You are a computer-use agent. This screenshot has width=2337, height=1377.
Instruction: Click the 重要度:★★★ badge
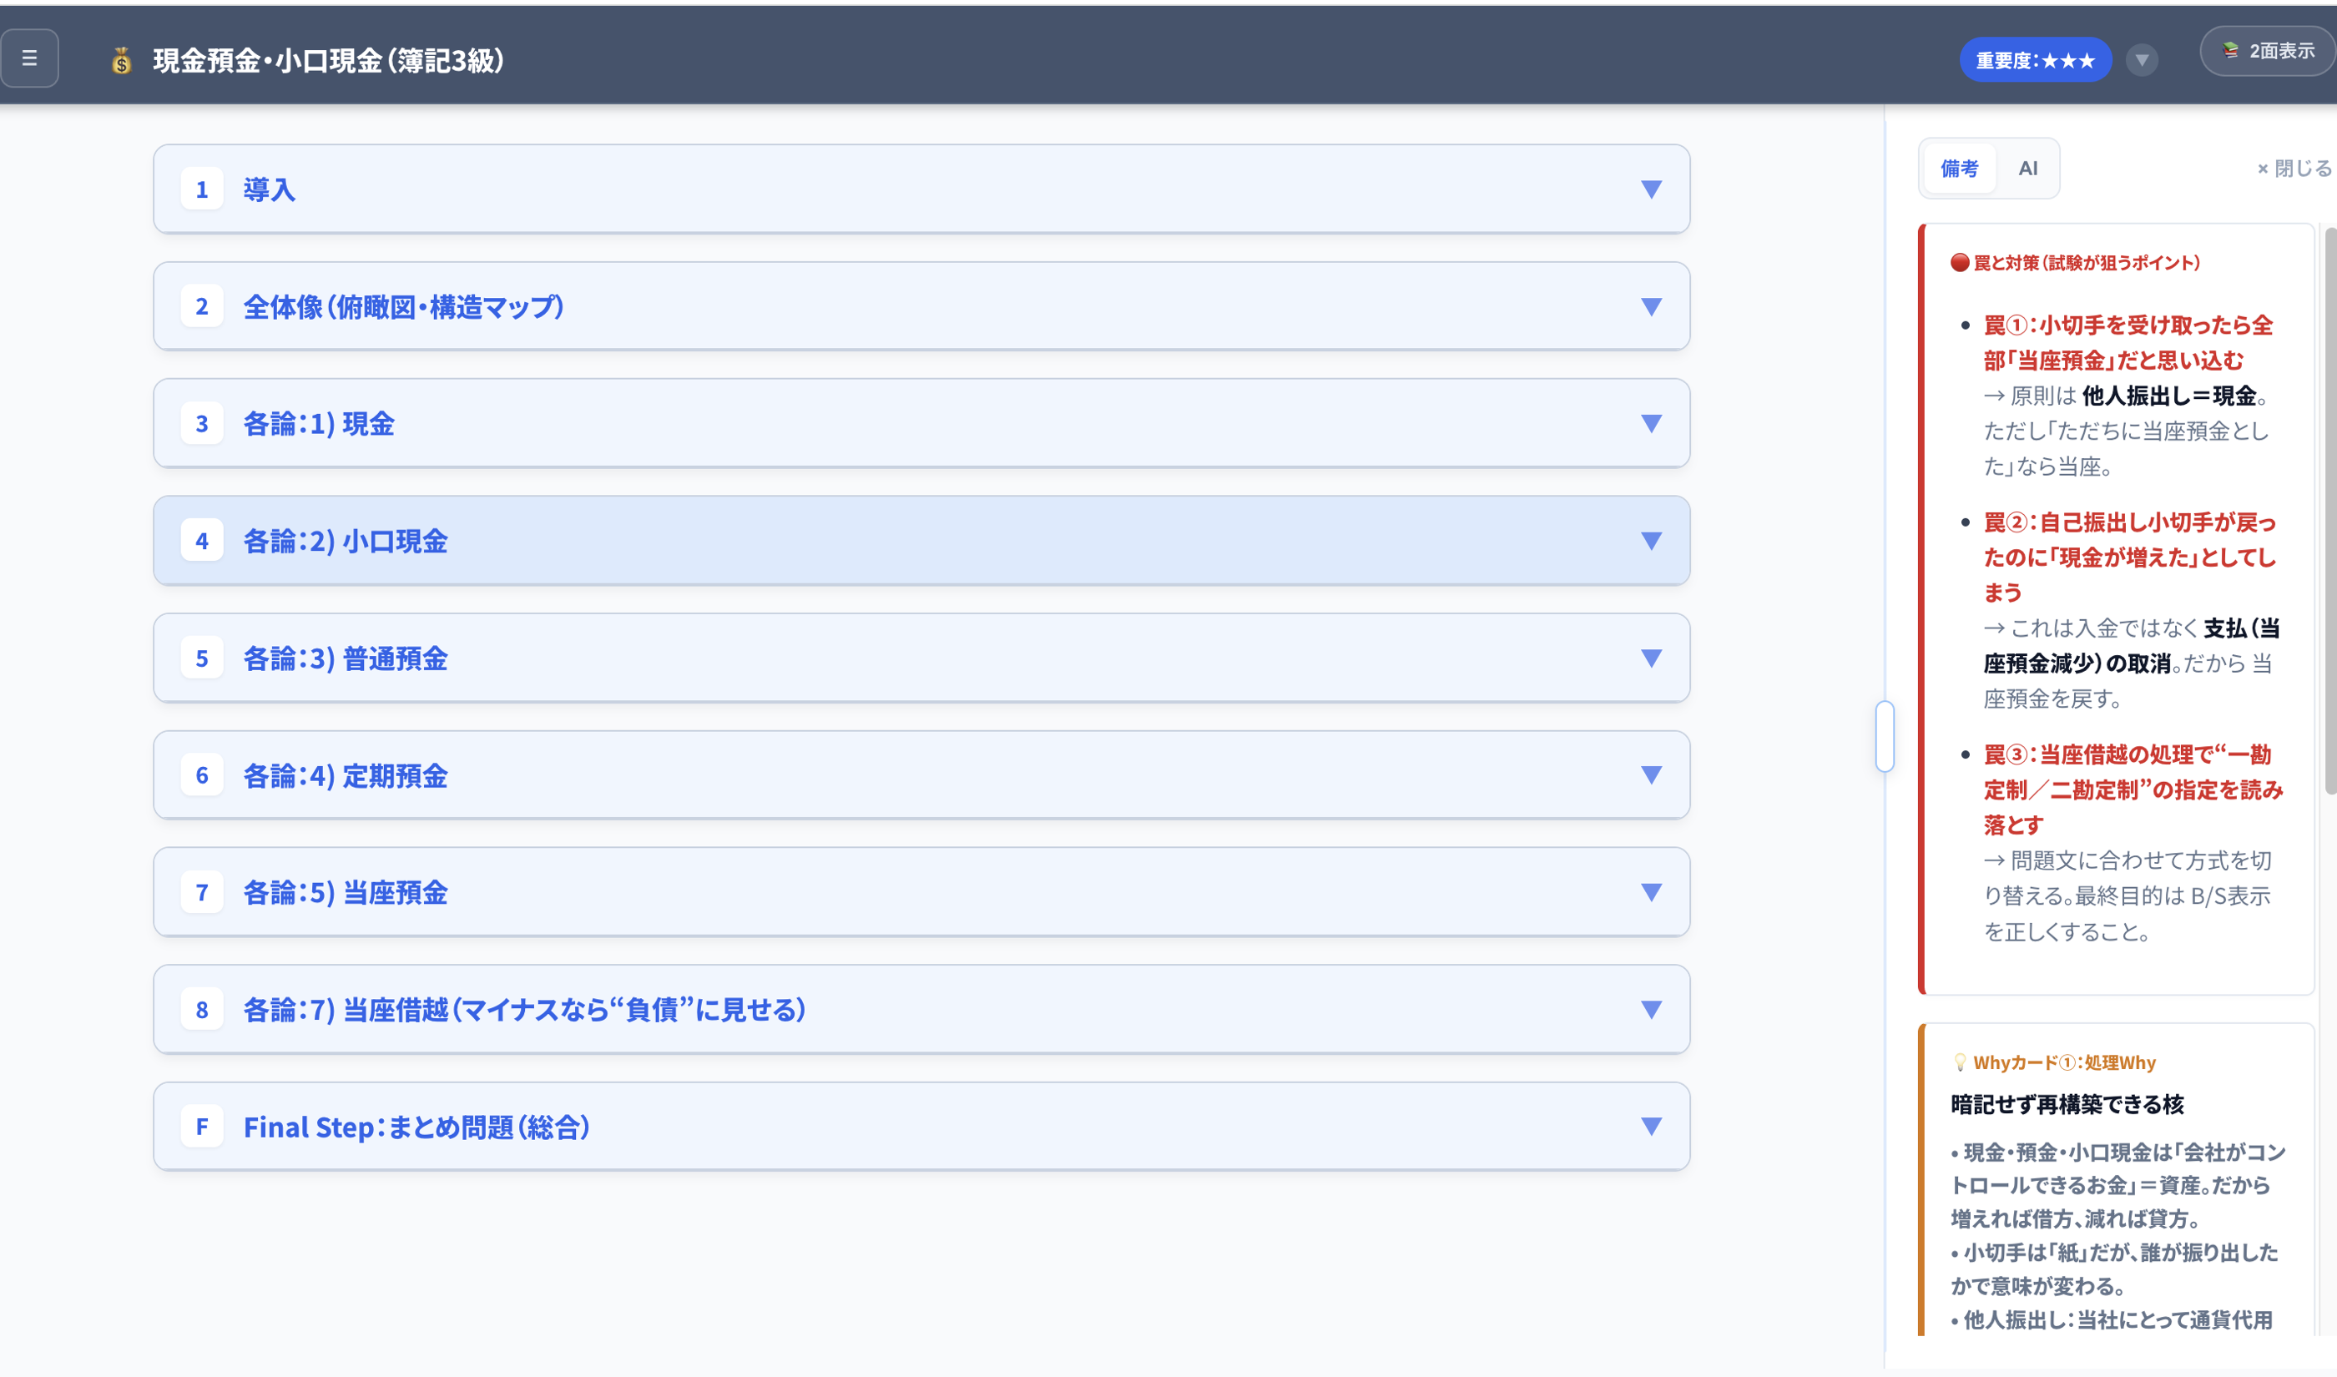coord(2035,60)
